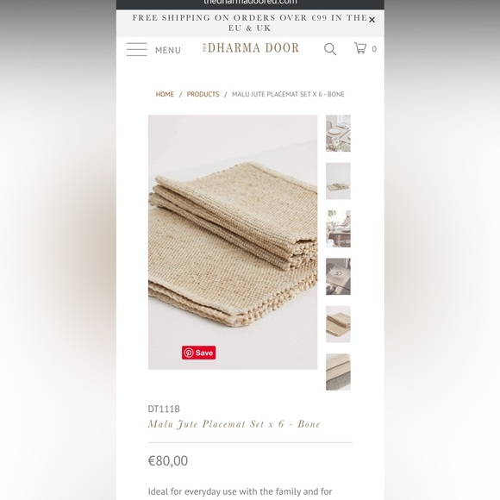Click the browser address bar URL

tap(250, 2)
